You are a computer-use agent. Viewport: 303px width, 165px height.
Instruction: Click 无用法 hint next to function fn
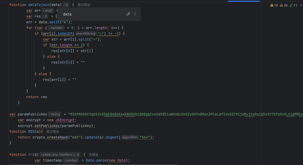pyautogui.click(x=93, y=154)
